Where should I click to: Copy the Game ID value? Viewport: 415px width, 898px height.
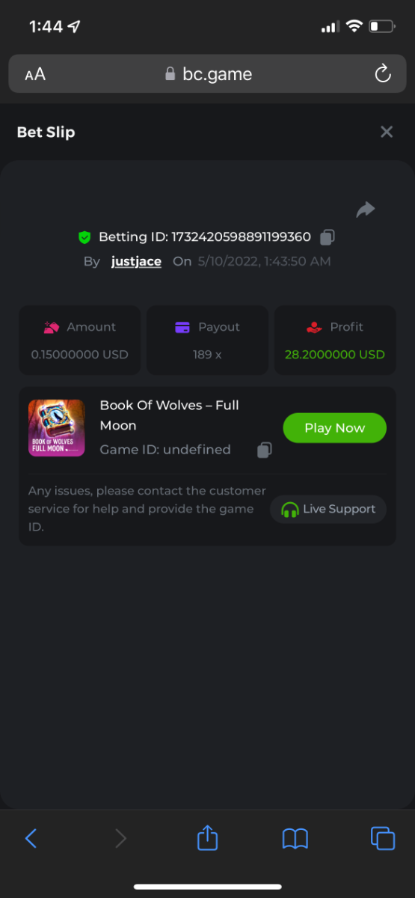[264, 450]
